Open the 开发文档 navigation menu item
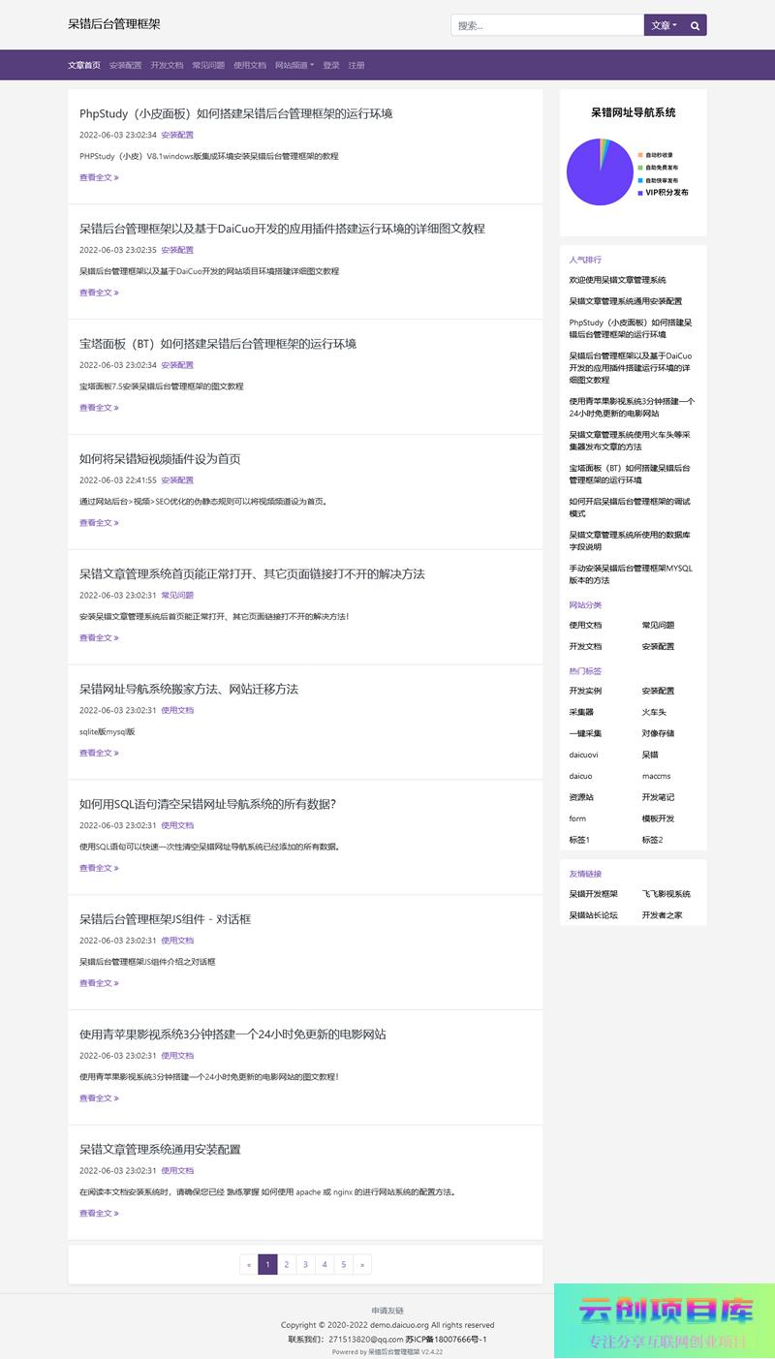This screenshot has width=775, height=1359. (167, 65)
